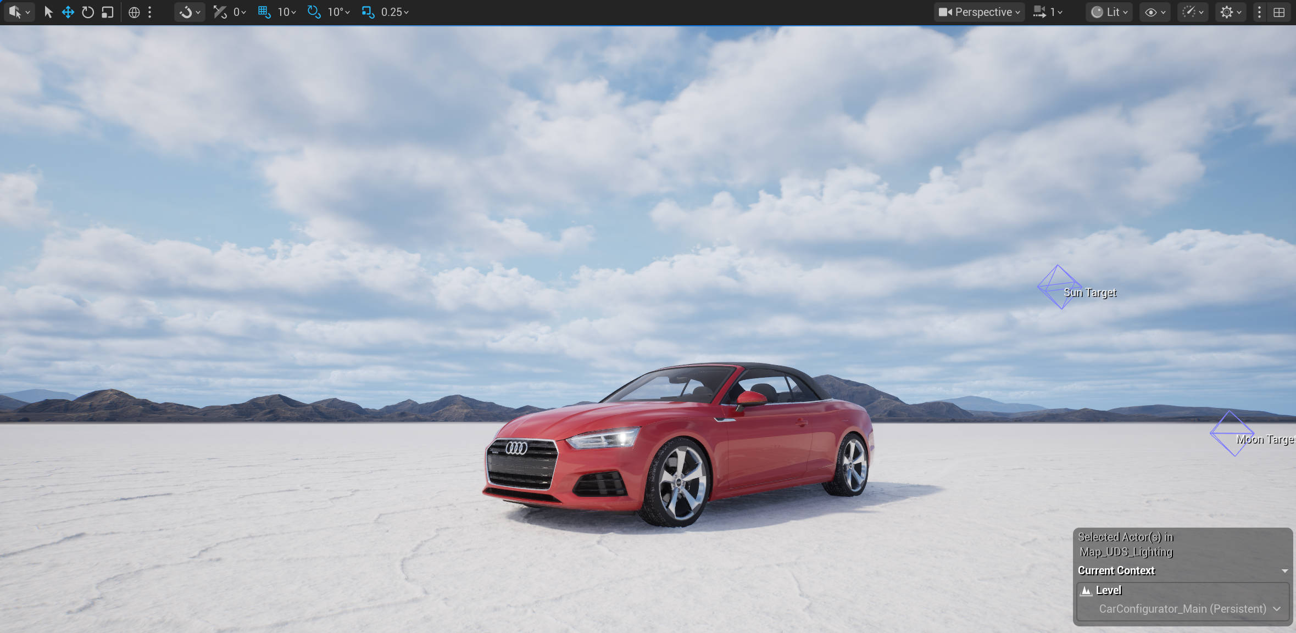
Task: Switch the world coordinate system globe
Action: pyautogui.click(x=134, y=12)
